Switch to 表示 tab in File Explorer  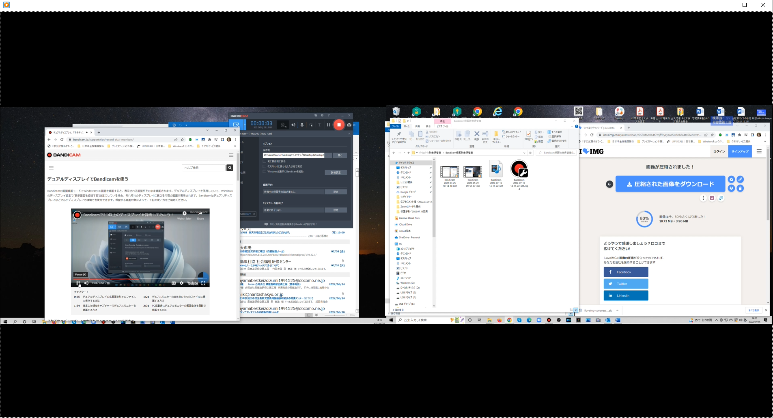tap(428, 126)
